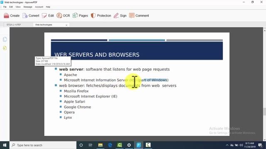Viewport: 266px width, 149px height.
Task: Open the volume control in tray
Action: (241, 145)
